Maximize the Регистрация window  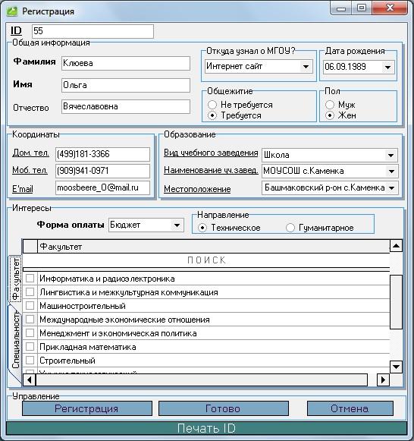362,8
